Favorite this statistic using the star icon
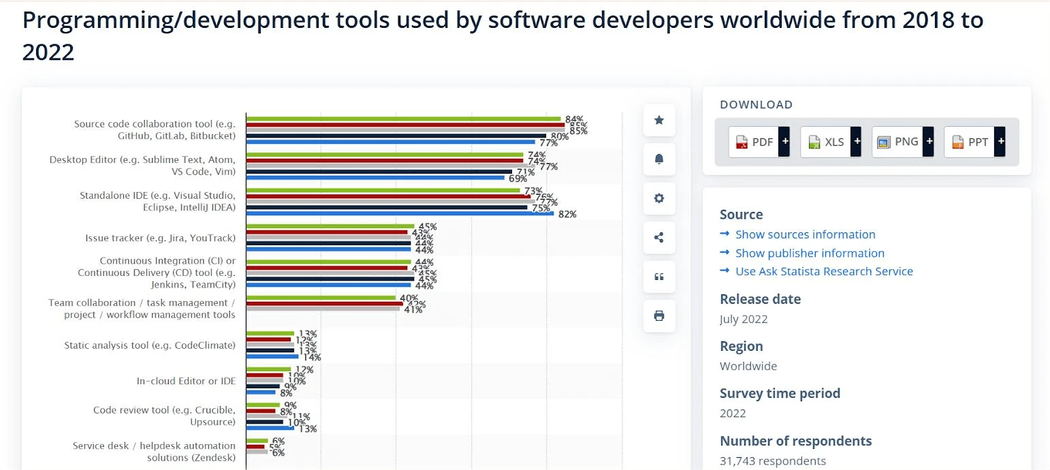1050x470 pixels. coord(658,120)
